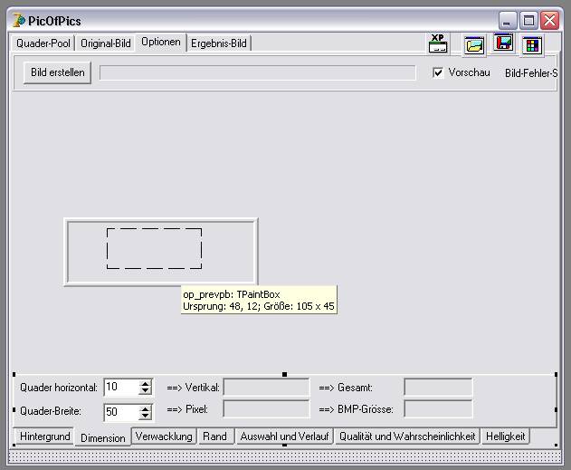Toggle the Vorschau checkbox
This screenshot has height=470, width=571.
pos(438,72)
